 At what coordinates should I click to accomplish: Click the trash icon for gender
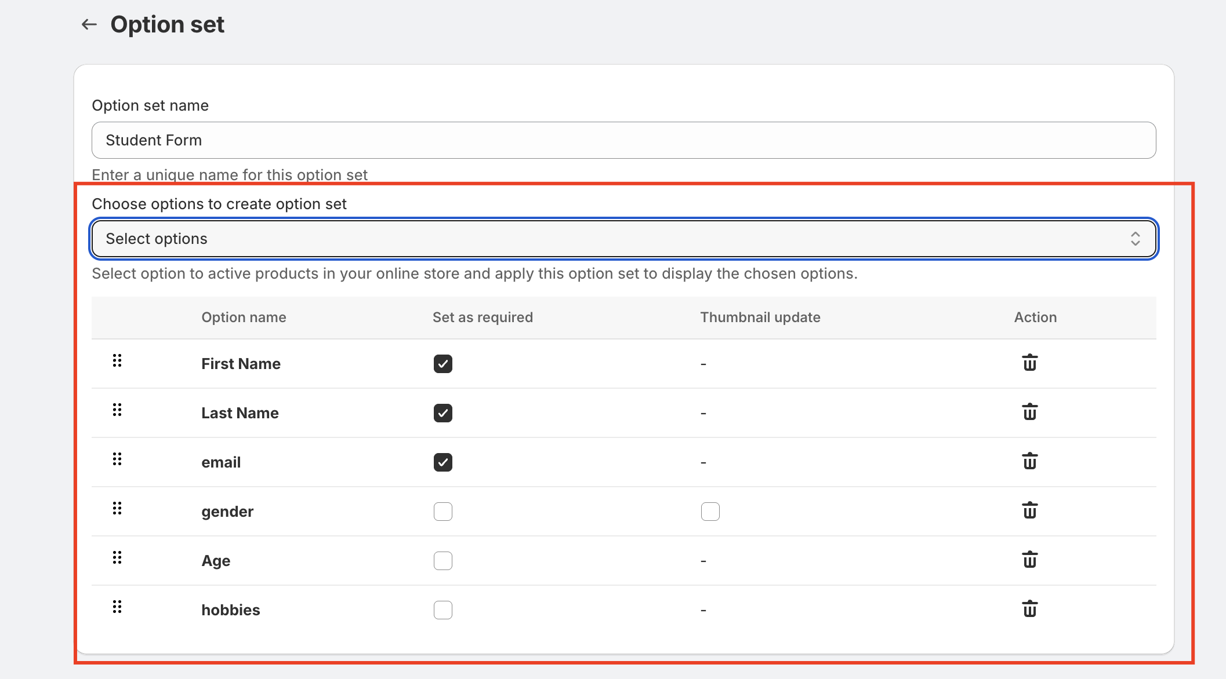pos(1029,511)
